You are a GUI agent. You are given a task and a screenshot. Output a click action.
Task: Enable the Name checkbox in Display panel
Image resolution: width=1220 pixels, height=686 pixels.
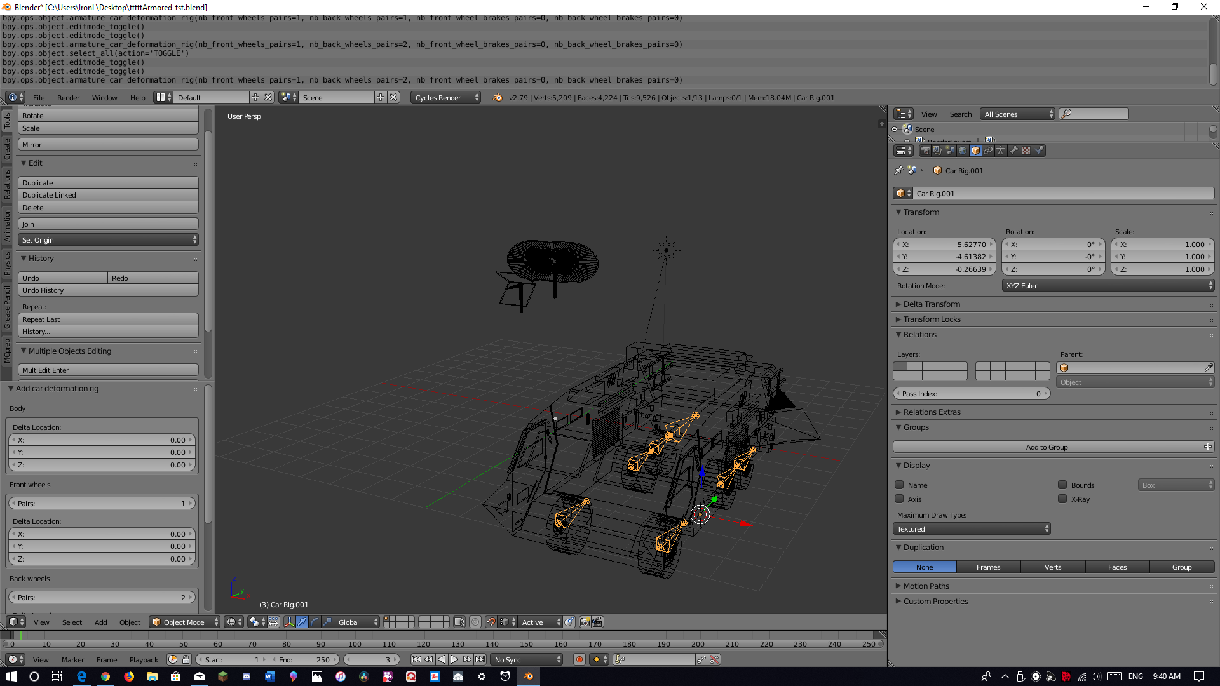[900, 485]
